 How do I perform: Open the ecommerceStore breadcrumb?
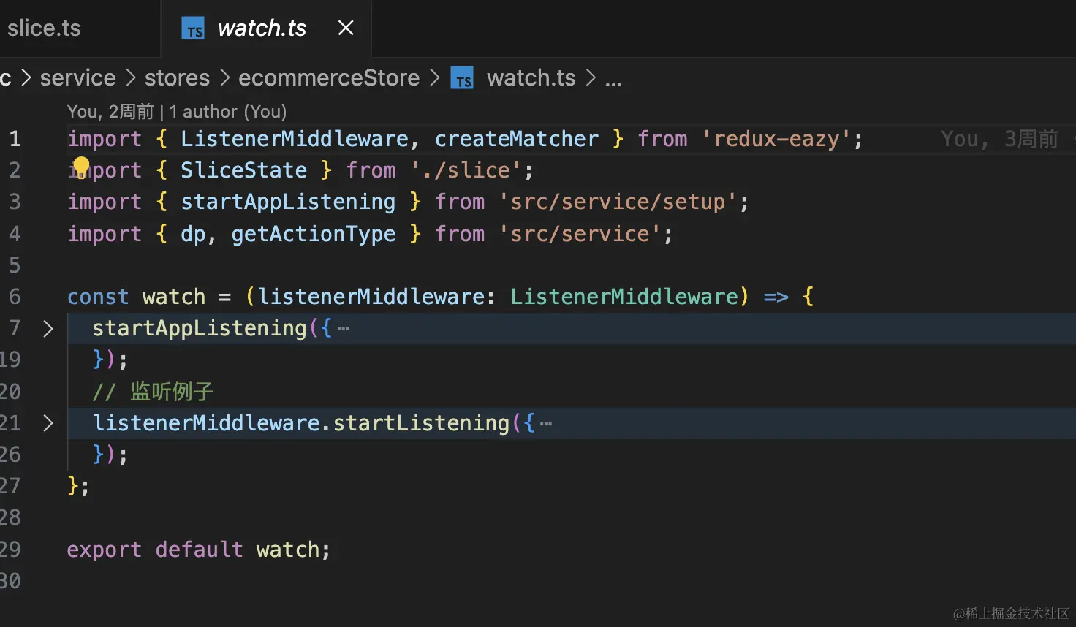[x=329, y=77]
